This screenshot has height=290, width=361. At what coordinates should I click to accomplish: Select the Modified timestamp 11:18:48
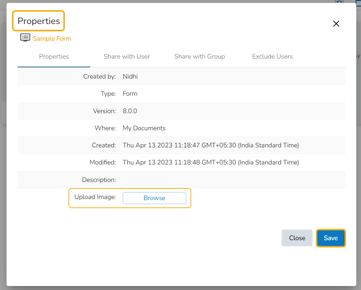(211, 162)
